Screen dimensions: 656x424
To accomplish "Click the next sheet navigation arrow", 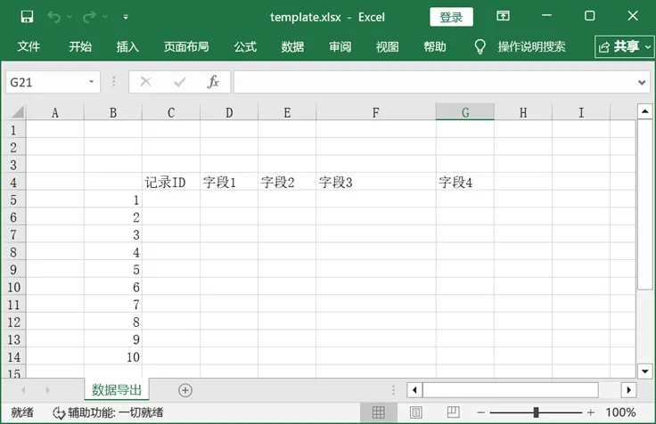I will [48, 390].
